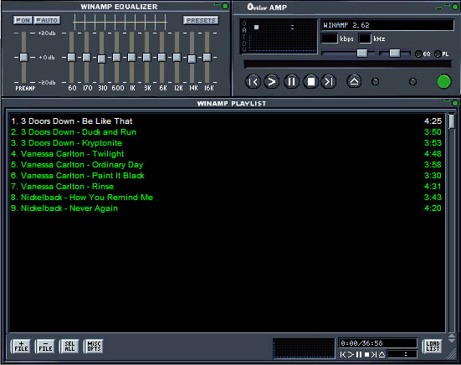This screenshot has height=365, width=461.
Task: Click the O options letter in clutterbar
Action: (x=244, y=23)
